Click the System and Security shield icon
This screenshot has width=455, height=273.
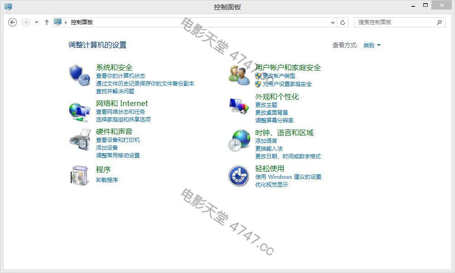80,75
